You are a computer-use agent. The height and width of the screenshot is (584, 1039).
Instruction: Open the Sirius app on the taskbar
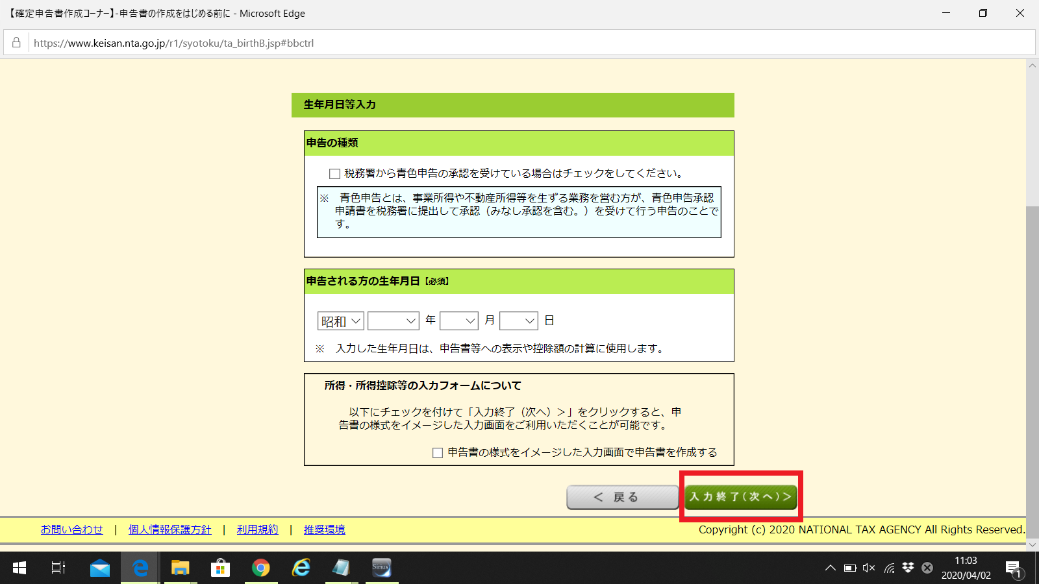[x=382, y=568]
